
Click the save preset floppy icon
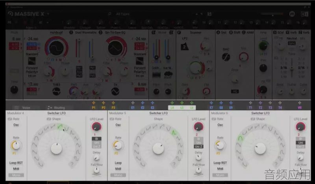[209, 14]
